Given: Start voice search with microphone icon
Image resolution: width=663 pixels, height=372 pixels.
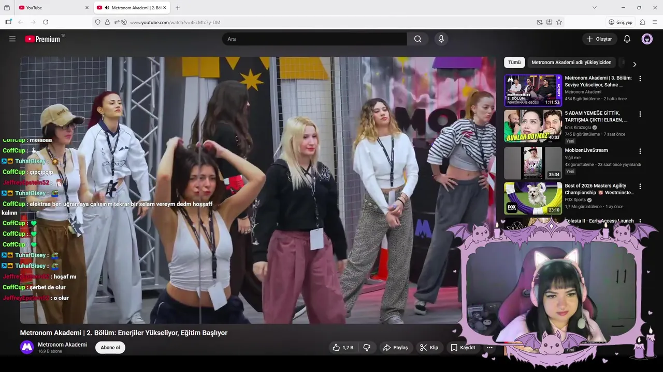Looking at the screenshot, I should [x=441, y=39].
